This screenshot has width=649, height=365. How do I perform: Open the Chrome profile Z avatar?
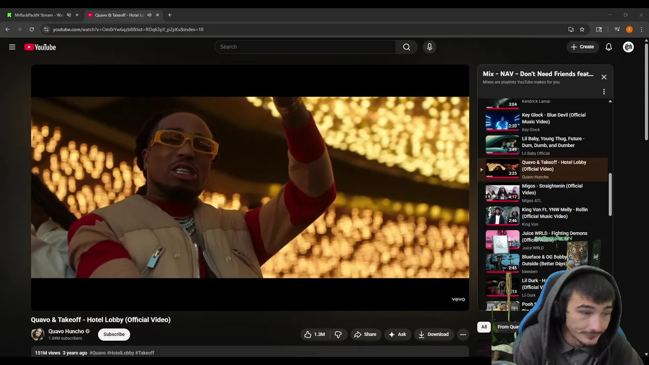tap(629, 29)
